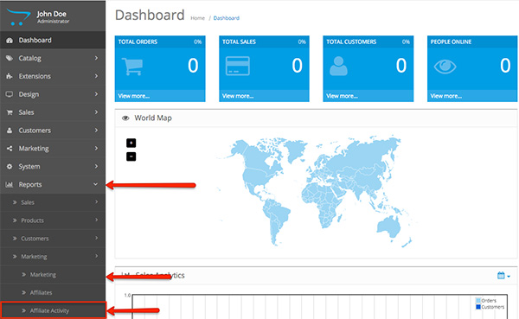
Task: Click View more under Total Orders
Action: pyautogui.click(x=134, y=96)
